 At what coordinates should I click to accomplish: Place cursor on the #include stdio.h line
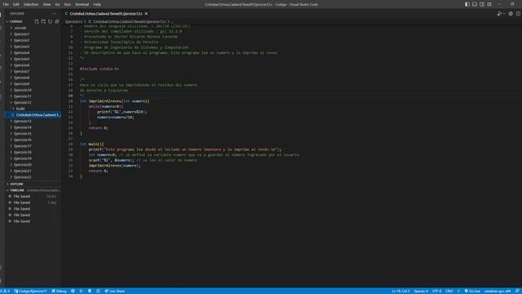pos(100,69)
